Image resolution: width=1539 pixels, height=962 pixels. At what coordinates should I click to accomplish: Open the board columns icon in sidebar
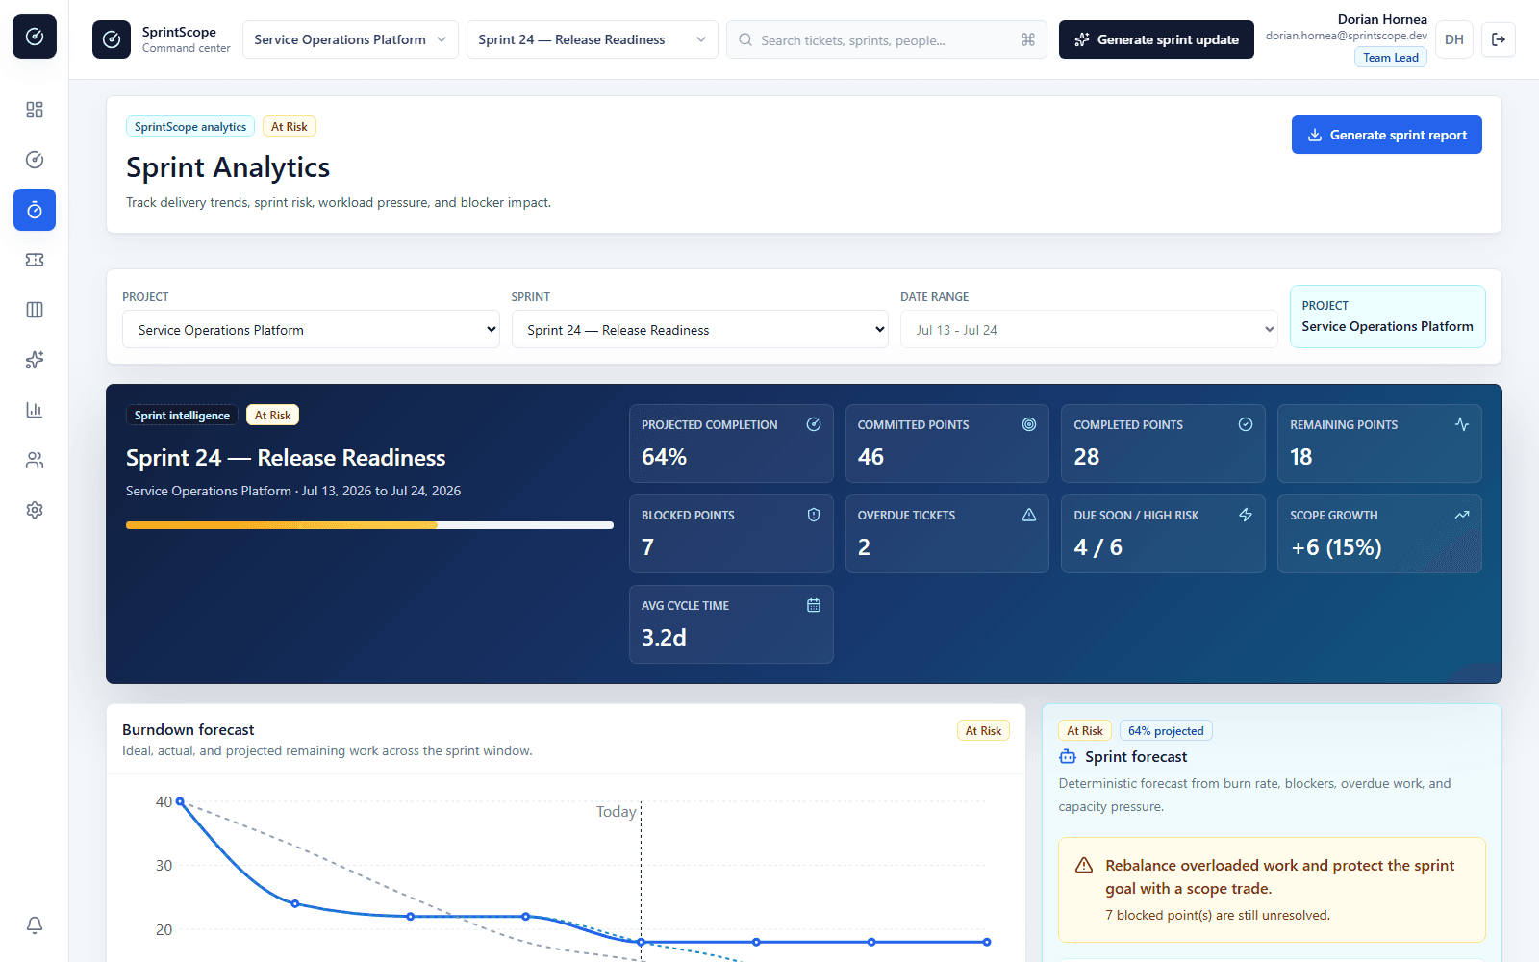coord(35,310)
